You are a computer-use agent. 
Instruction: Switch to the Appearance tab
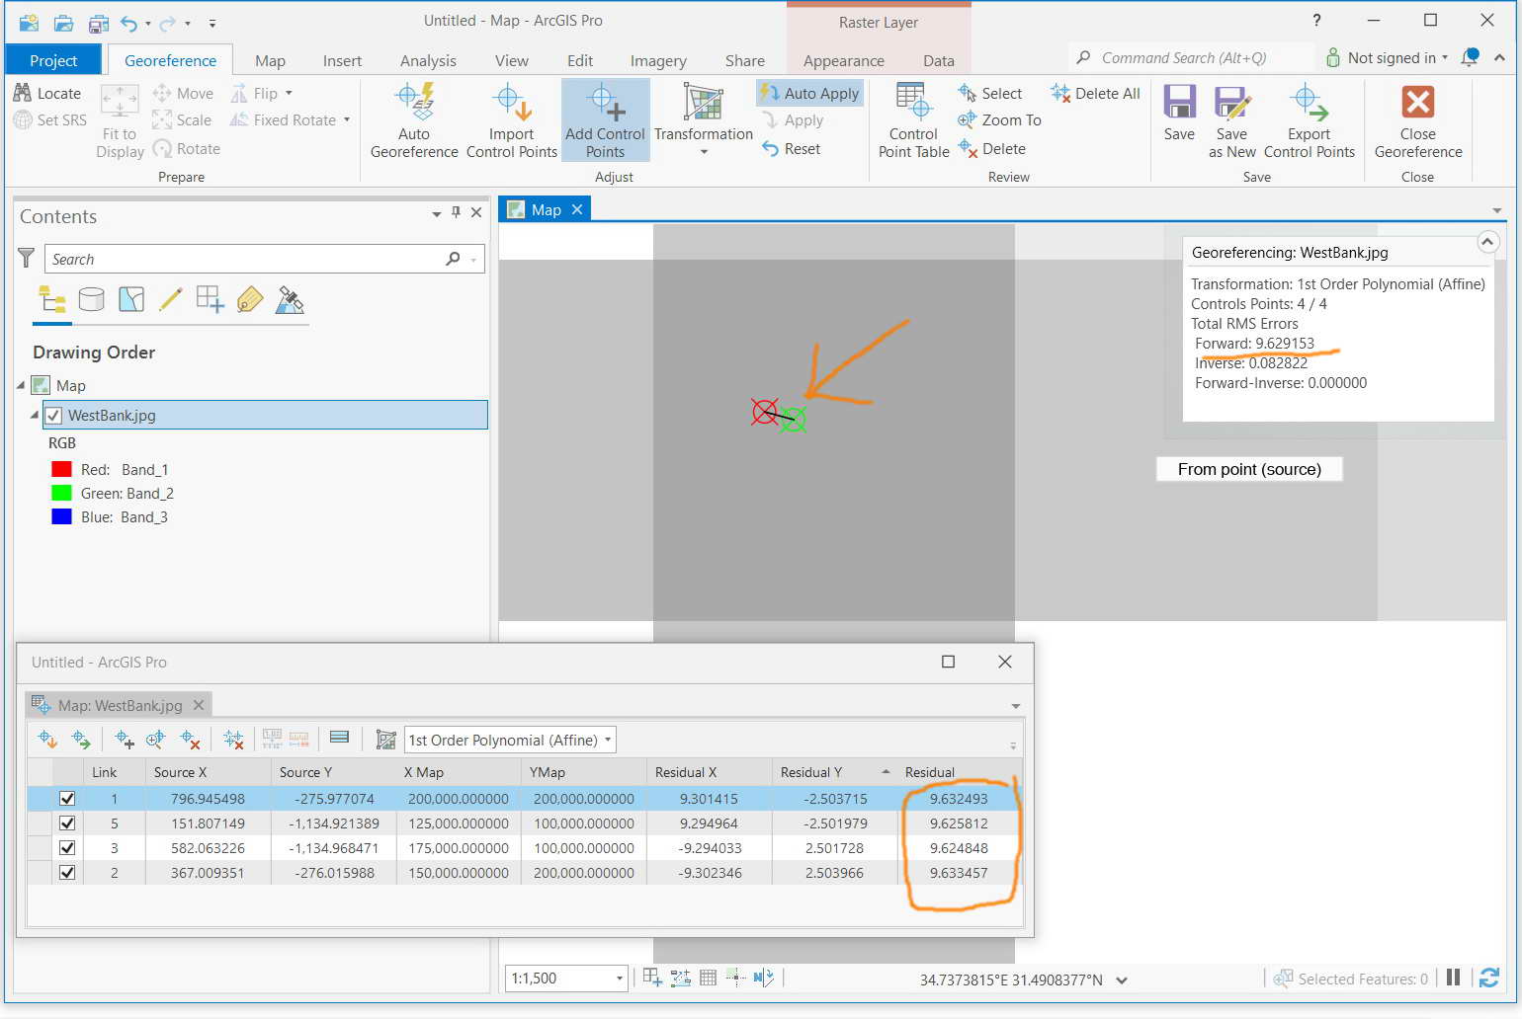pos(844,60)
